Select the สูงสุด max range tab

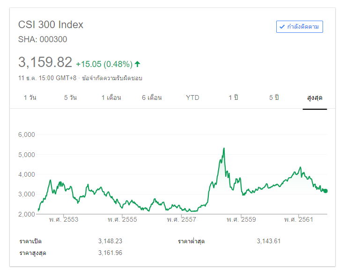(x=315, y=97)
